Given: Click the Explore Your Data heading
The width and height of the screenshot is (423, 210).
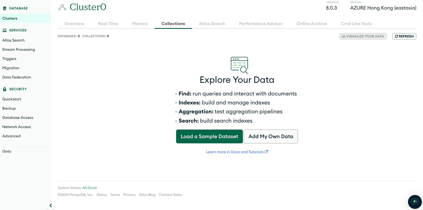Looking at the screenshot, I should (x=237, y=80).
